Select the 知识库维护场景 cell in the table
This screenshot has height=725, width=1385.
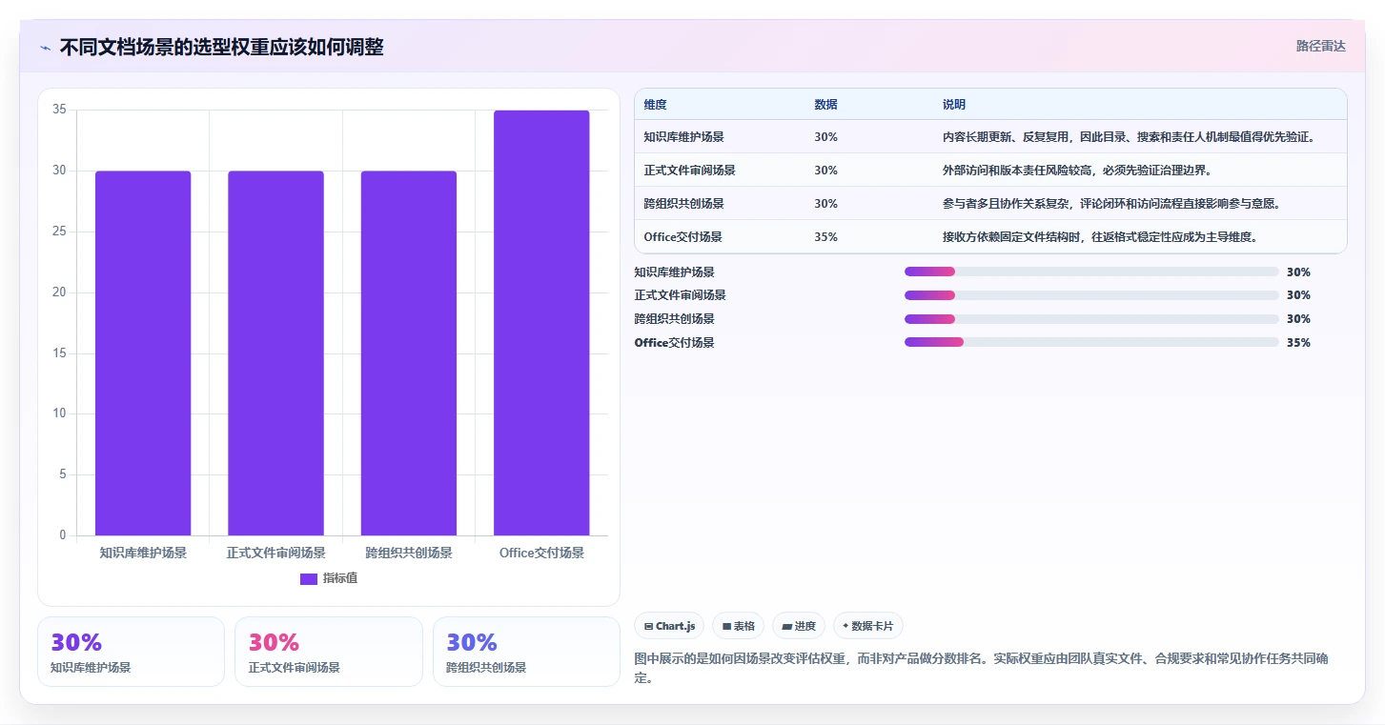click(683, 137)
